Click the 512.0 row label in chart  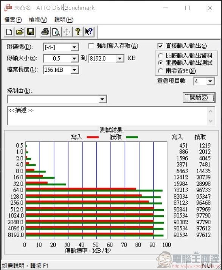pyautogui.click(x=17, y=209)
